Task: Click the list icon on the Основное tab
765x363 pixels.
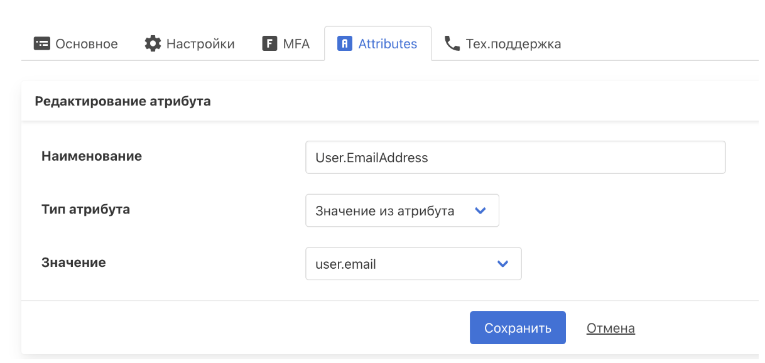Action: pyautogui.click(x=42, y=44)
